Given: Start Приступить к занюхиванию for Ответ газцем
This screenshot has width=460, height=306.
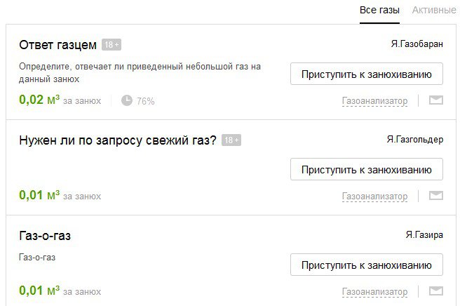Looking at the screenshot, I should [x=367, y=74].
